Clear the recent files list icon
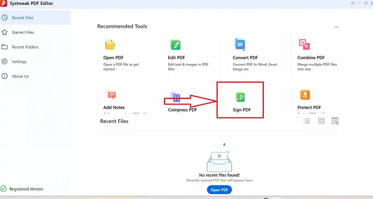The width and height of the screenshot is (373, 199). (x=335, y=121)
